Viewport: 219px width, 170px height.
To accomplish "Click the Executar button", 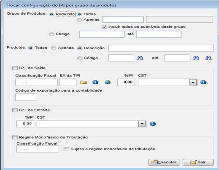I will click(x=164, y=162).
